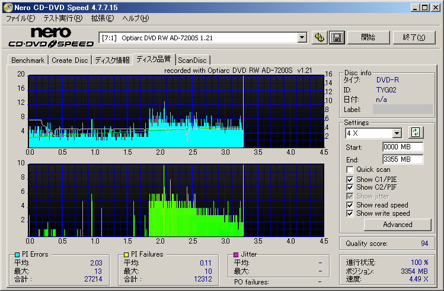The image size is (444, 291).
Task: Switch to the ScanDisc tab
Action: (x=192, y=60)
